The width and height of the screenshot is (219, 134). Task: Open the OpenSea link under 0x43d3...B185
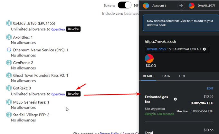pyautogui.click(x=58, y=29)
